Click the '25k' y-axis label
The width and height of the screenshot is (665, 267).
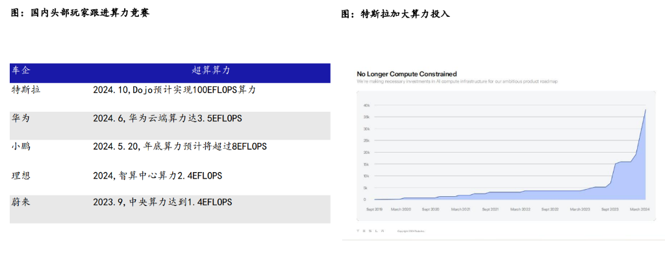coord(367,140)
